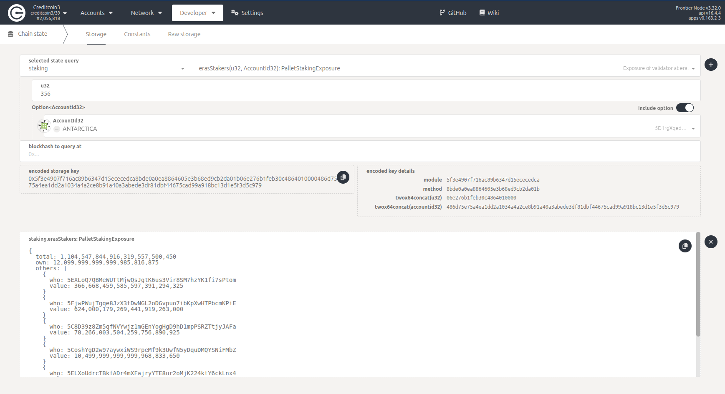Expand the ANTARCTICA account dropdown
Screen dimensions: 725x394
tap(693, 129)
